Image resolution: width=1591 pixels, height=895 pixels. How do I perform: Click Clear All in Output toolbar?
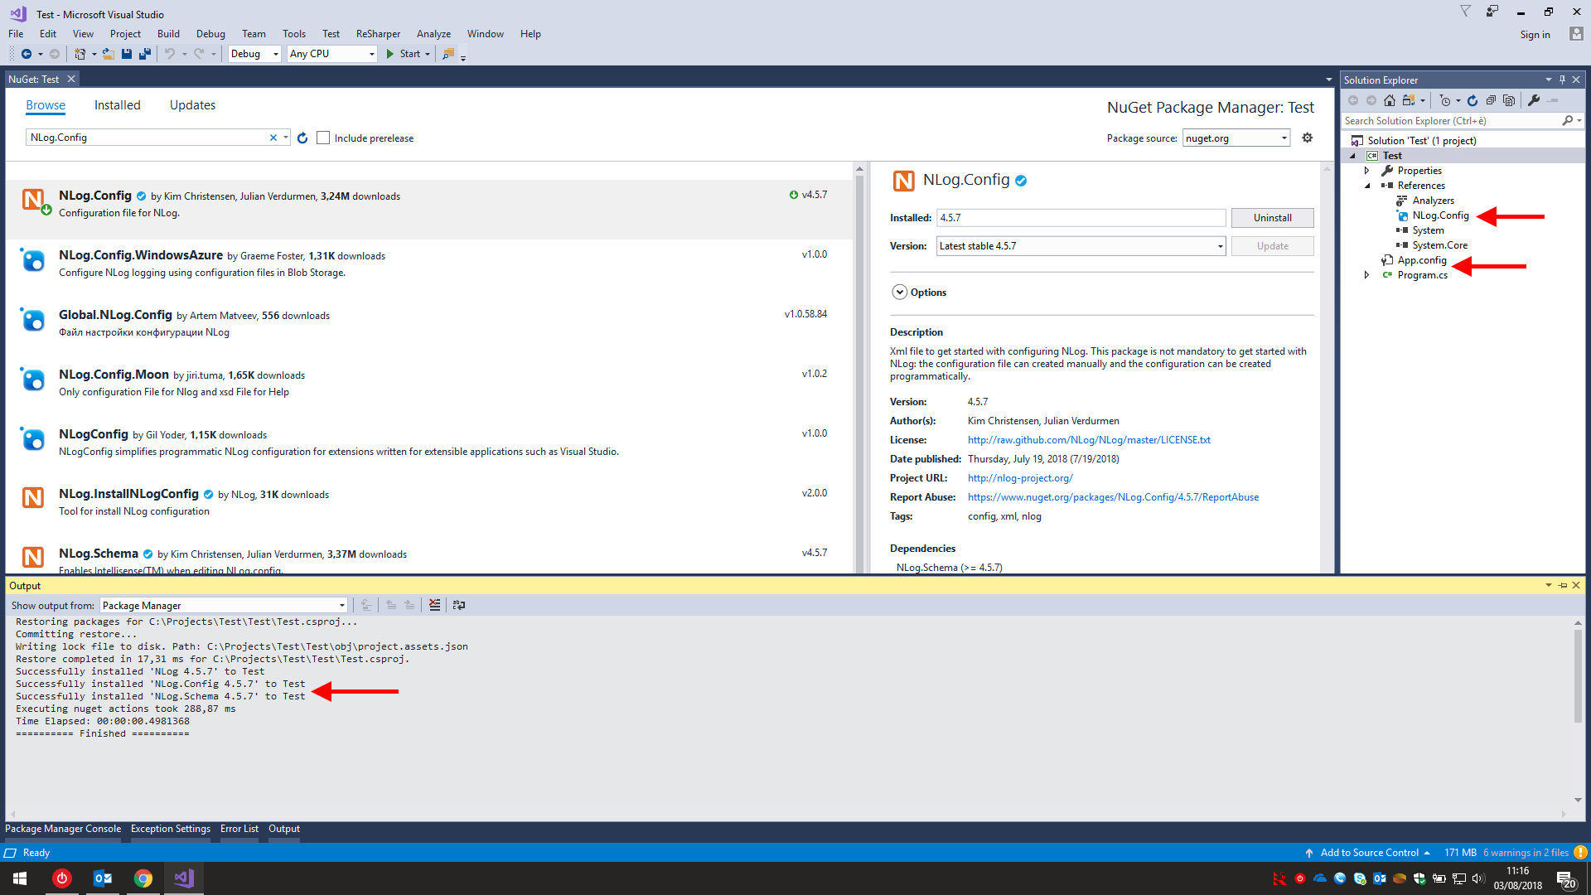click(434, 605)
